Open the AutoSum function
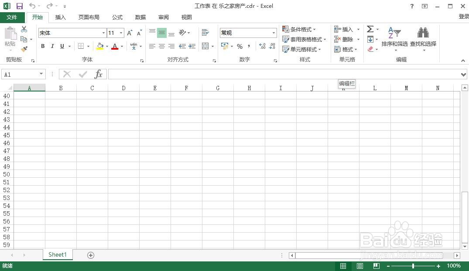The height and width of the screenshot is (271, 469). pyautogui.click(x=370, y=29)
